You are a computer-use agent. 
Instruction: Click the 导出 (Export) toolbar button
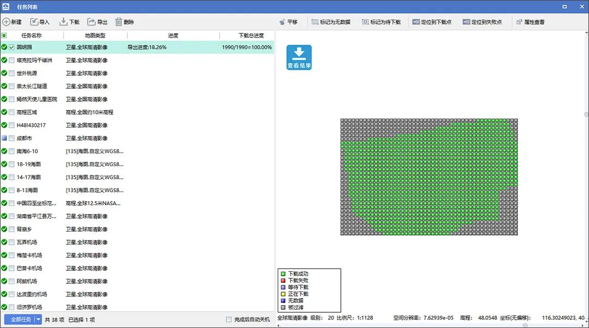click(x=97, y=22)
